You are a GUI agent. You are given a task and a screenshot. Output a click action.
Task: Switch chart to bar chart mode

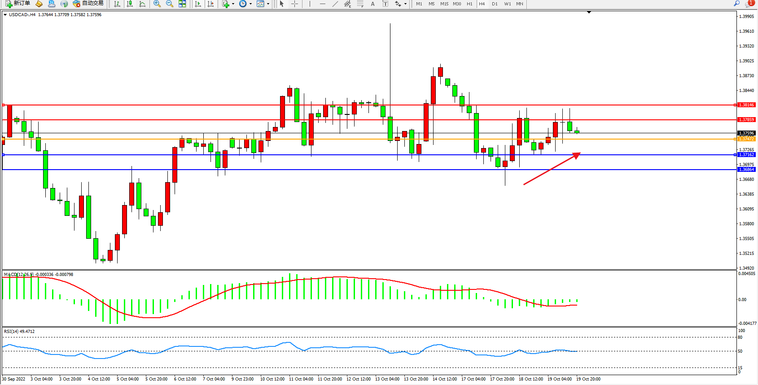(x=117, y=4)
